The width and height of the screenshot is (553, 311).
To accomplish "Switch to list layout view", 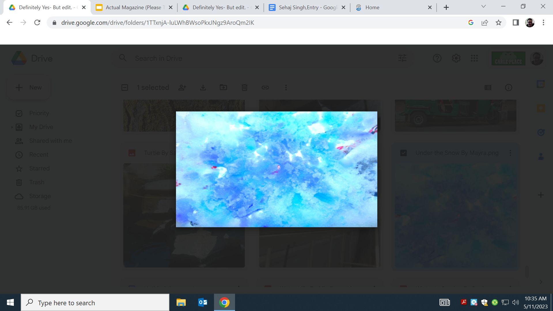I will 488,88.
